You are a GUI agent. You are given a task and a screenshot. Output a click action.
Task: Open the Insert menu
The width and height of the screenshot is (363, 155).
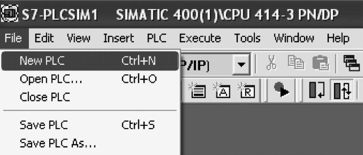pos(118,38)
